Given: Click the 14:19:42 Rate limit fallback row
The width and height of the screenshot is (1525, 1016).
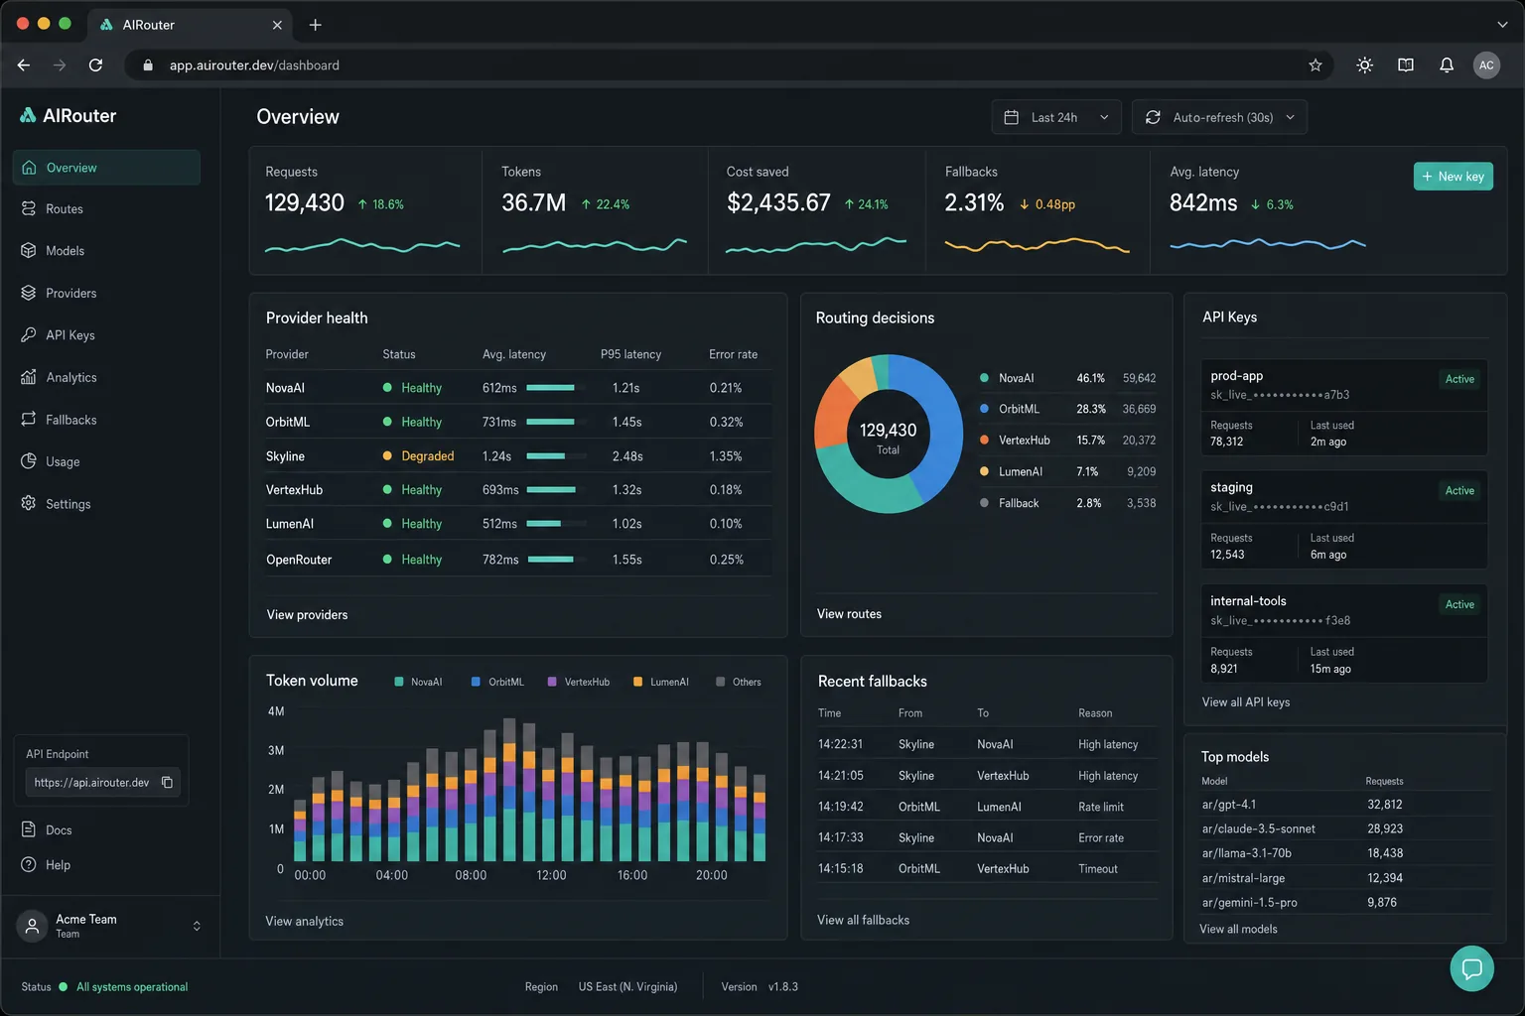Looking at the screenshot, I should (x=988, y=807).
